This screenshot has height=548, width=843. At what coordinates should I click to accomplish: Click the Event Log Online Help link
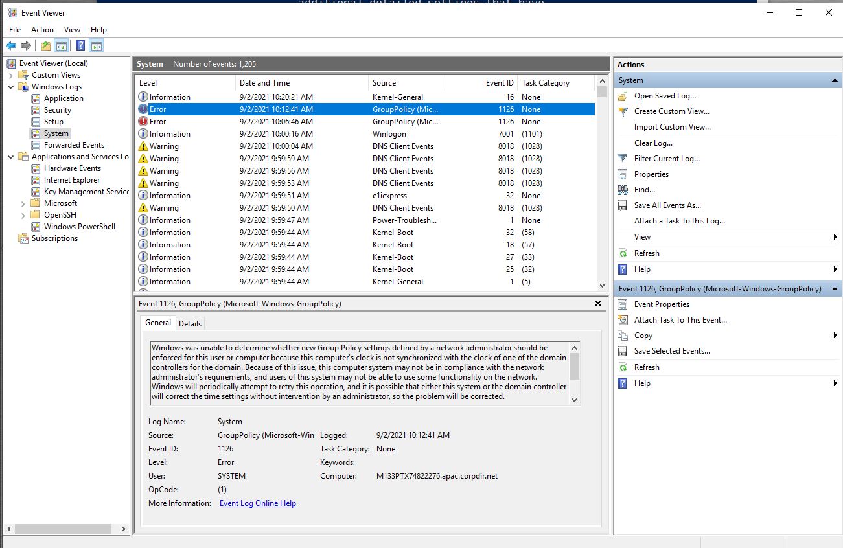pos(257,503)
